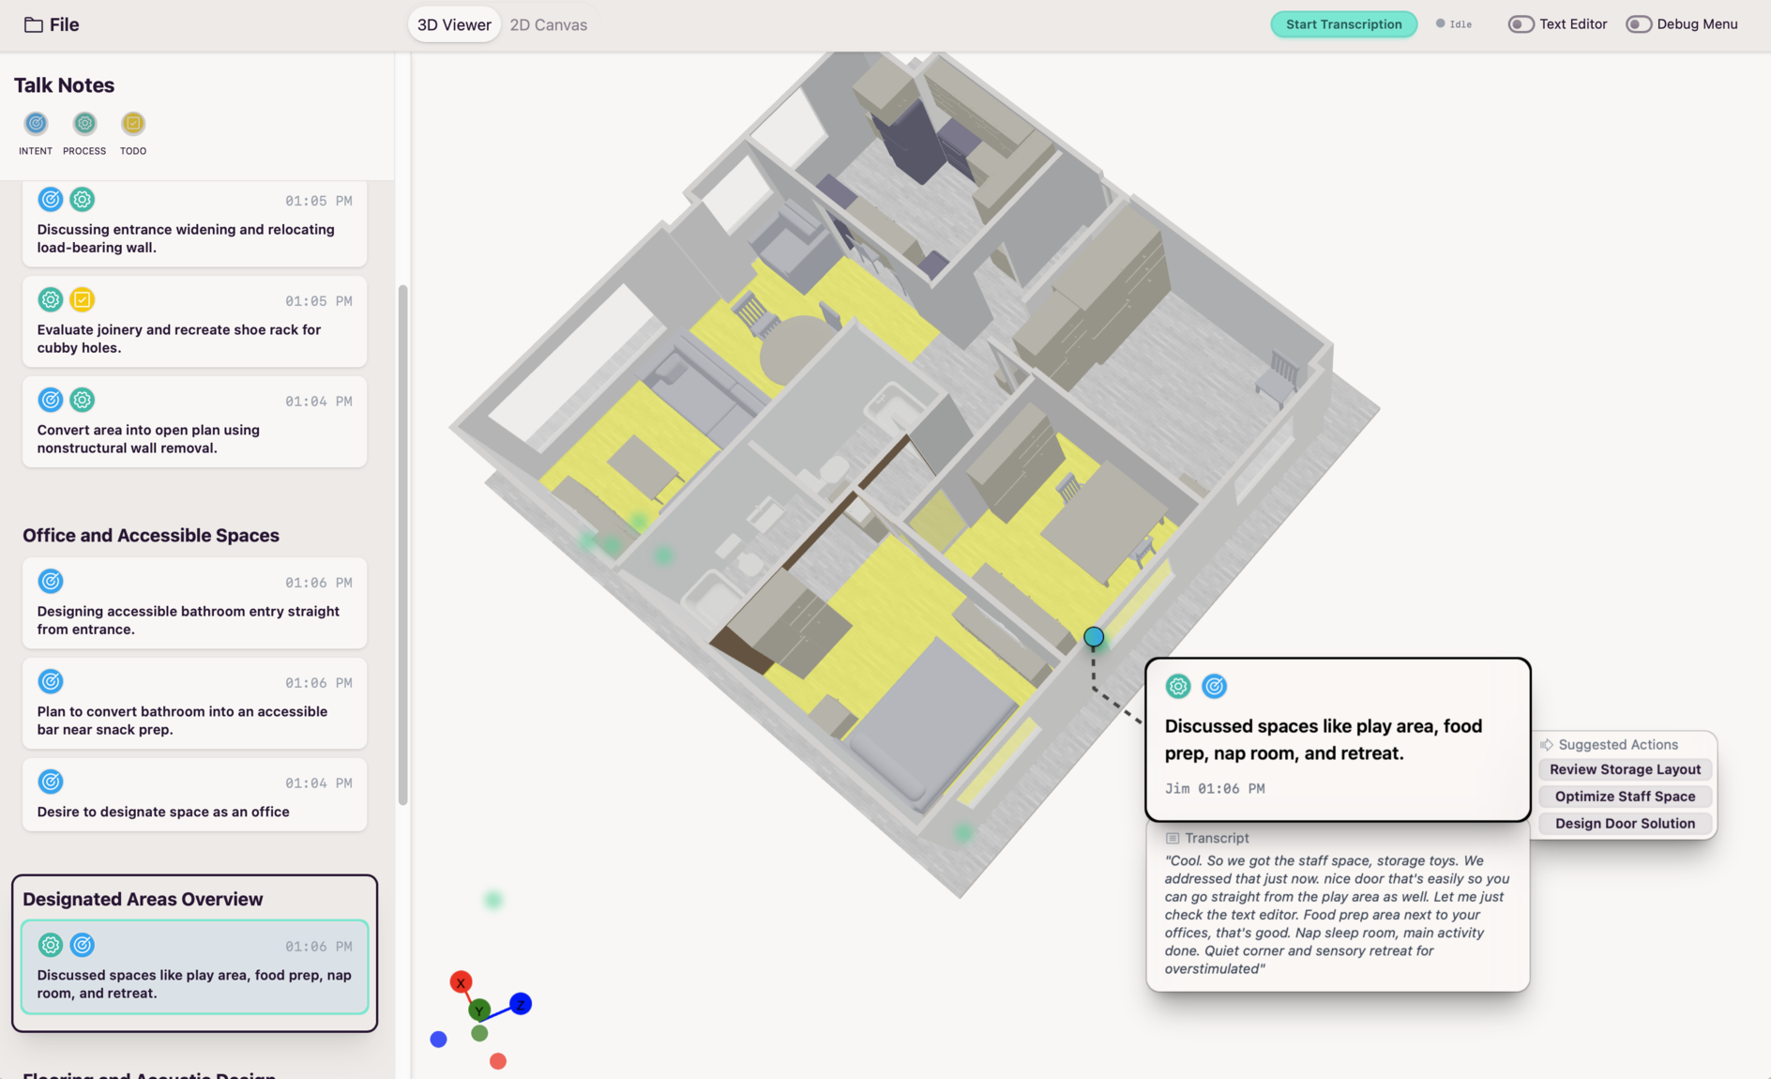Select the 3D Viewer tab
This screenshot has width=1771, height=1079.
(454, 25)
